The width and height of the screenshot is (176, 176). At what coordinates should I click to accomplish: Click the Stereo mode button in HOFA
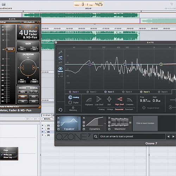[x=23, y=92]
